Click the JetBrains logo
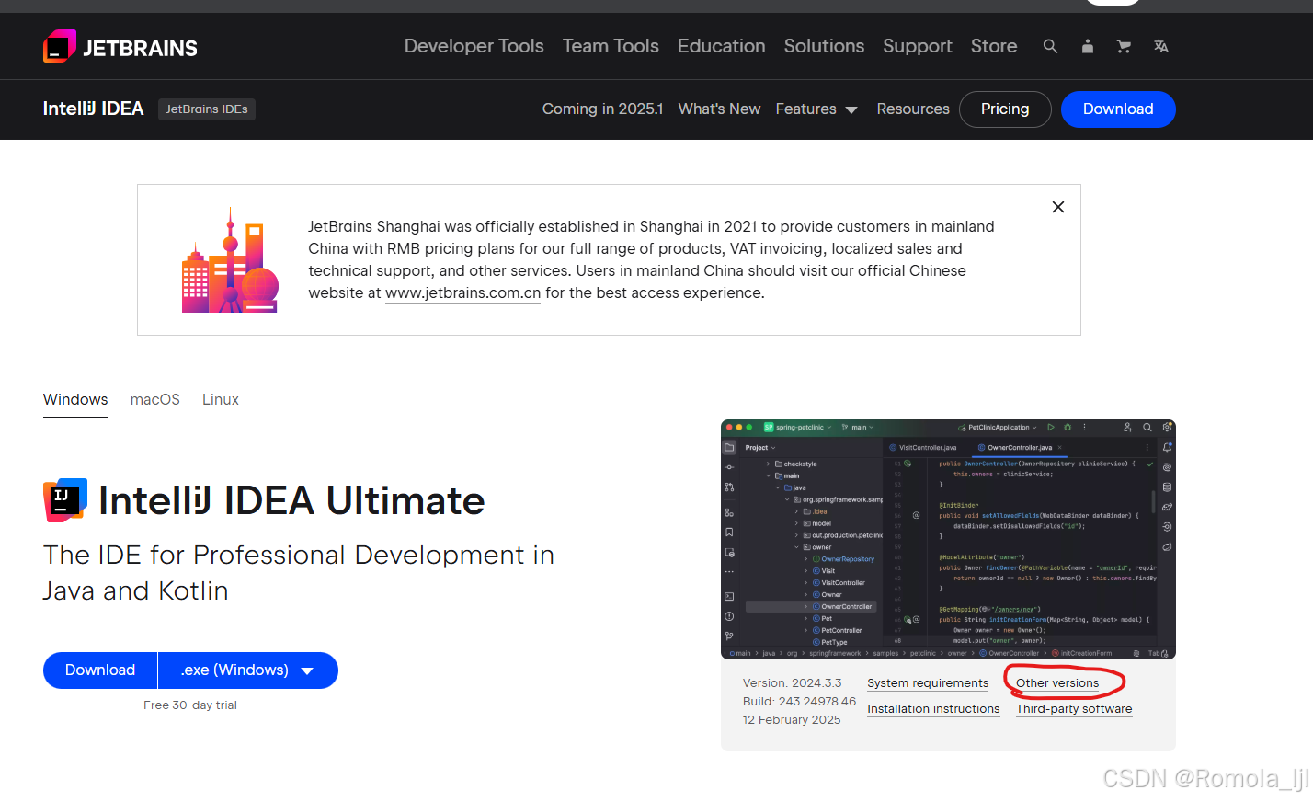Viewport: 1313px width, 802px height. pyautogui.click(x=120, y=46)
